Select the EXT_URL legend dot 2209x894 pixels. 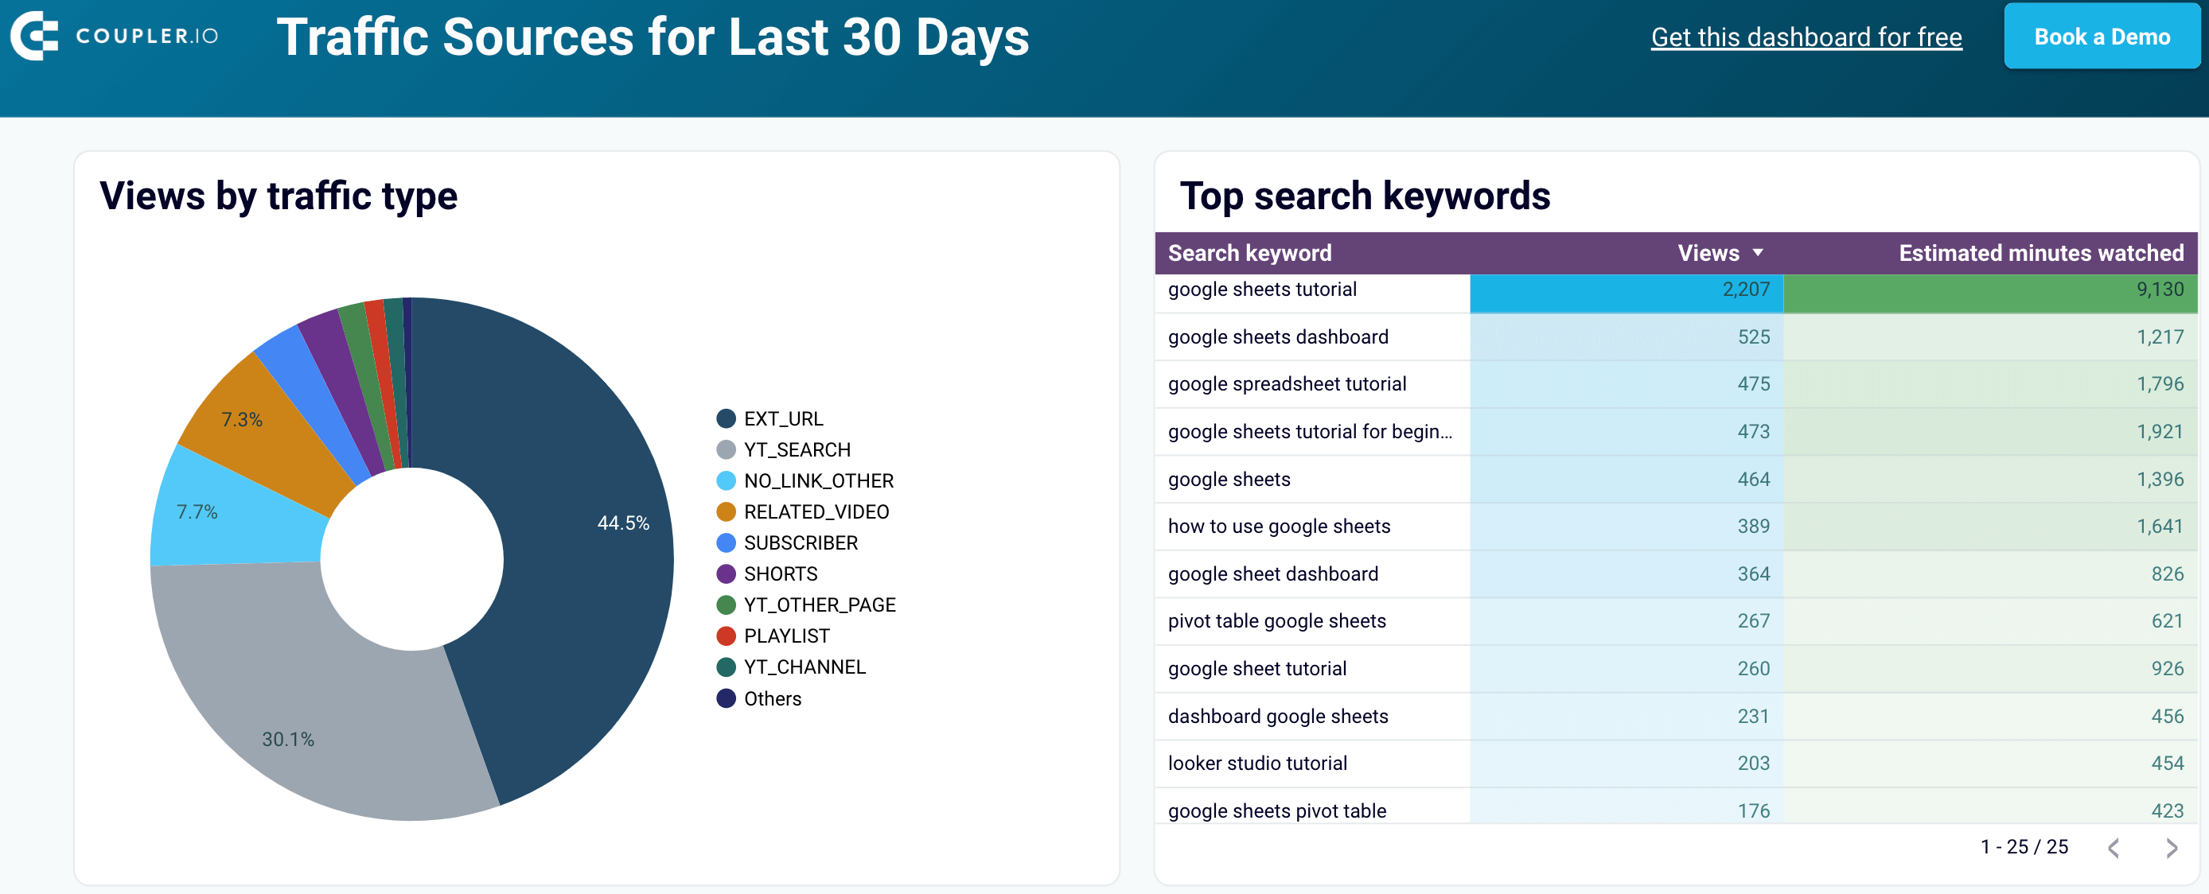pyautogui.click(x=726, y=418)
